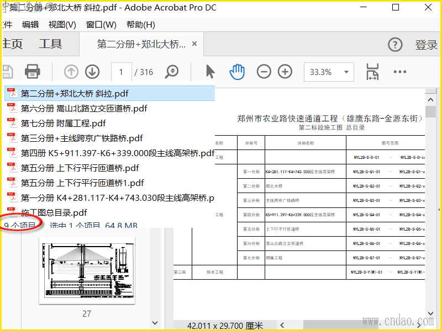Go to next page with down arrow
Viewport: 442px width, 331px height.
tap(92, 72)
